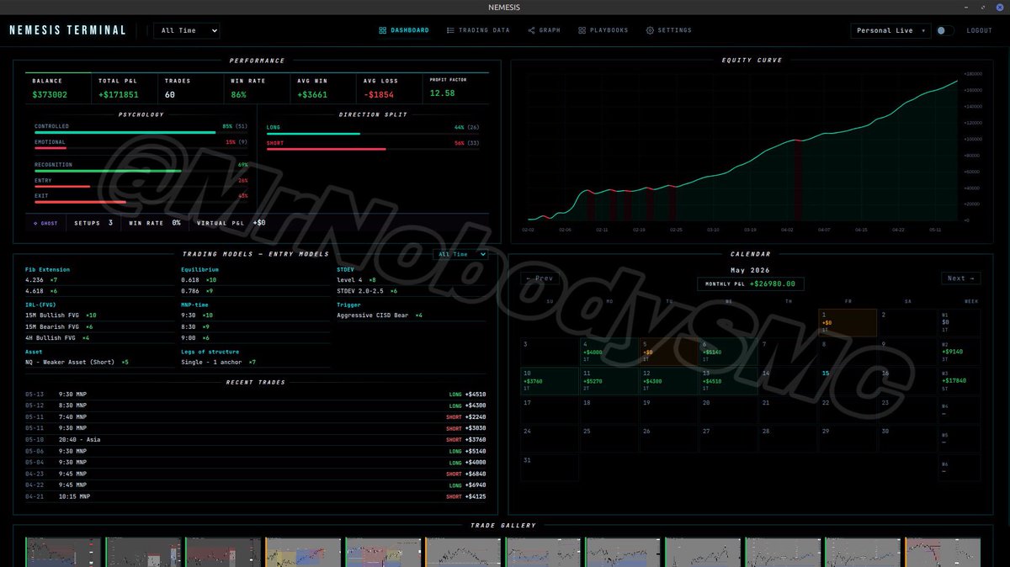The width and height of the screenshot is (1010, 567).
Task: Go to previous month with Prev button
Action: [540, 278]
